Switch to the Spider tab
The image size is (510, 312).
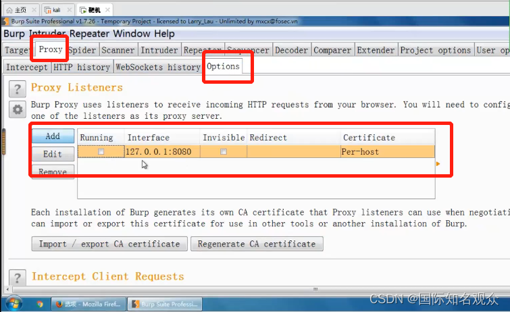82,50
